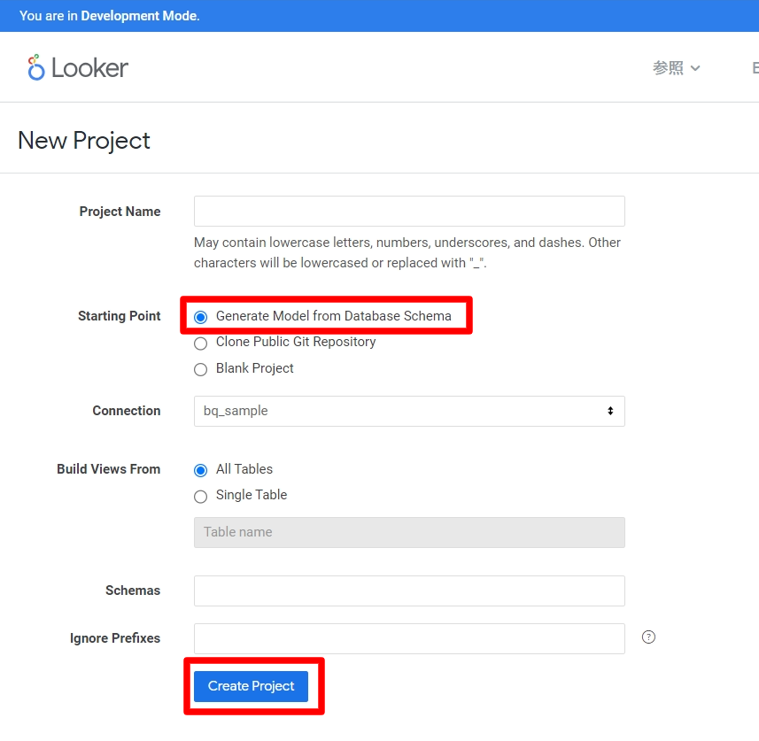Focus the Project Name text field
Image resolution: width=759 pixels, height=741 pixels.
point(409,212)
